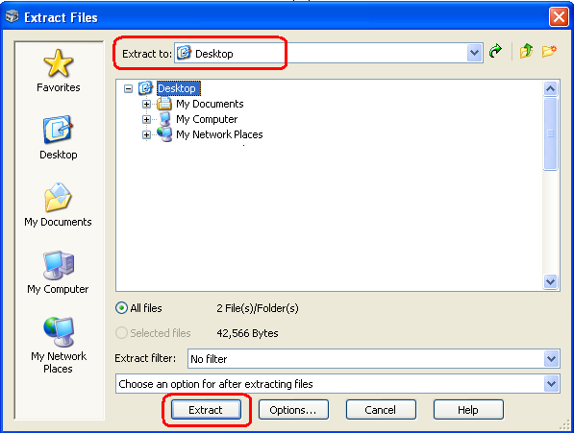Select the Selected files radio button
Screen dimensions: 574x433
121,333
